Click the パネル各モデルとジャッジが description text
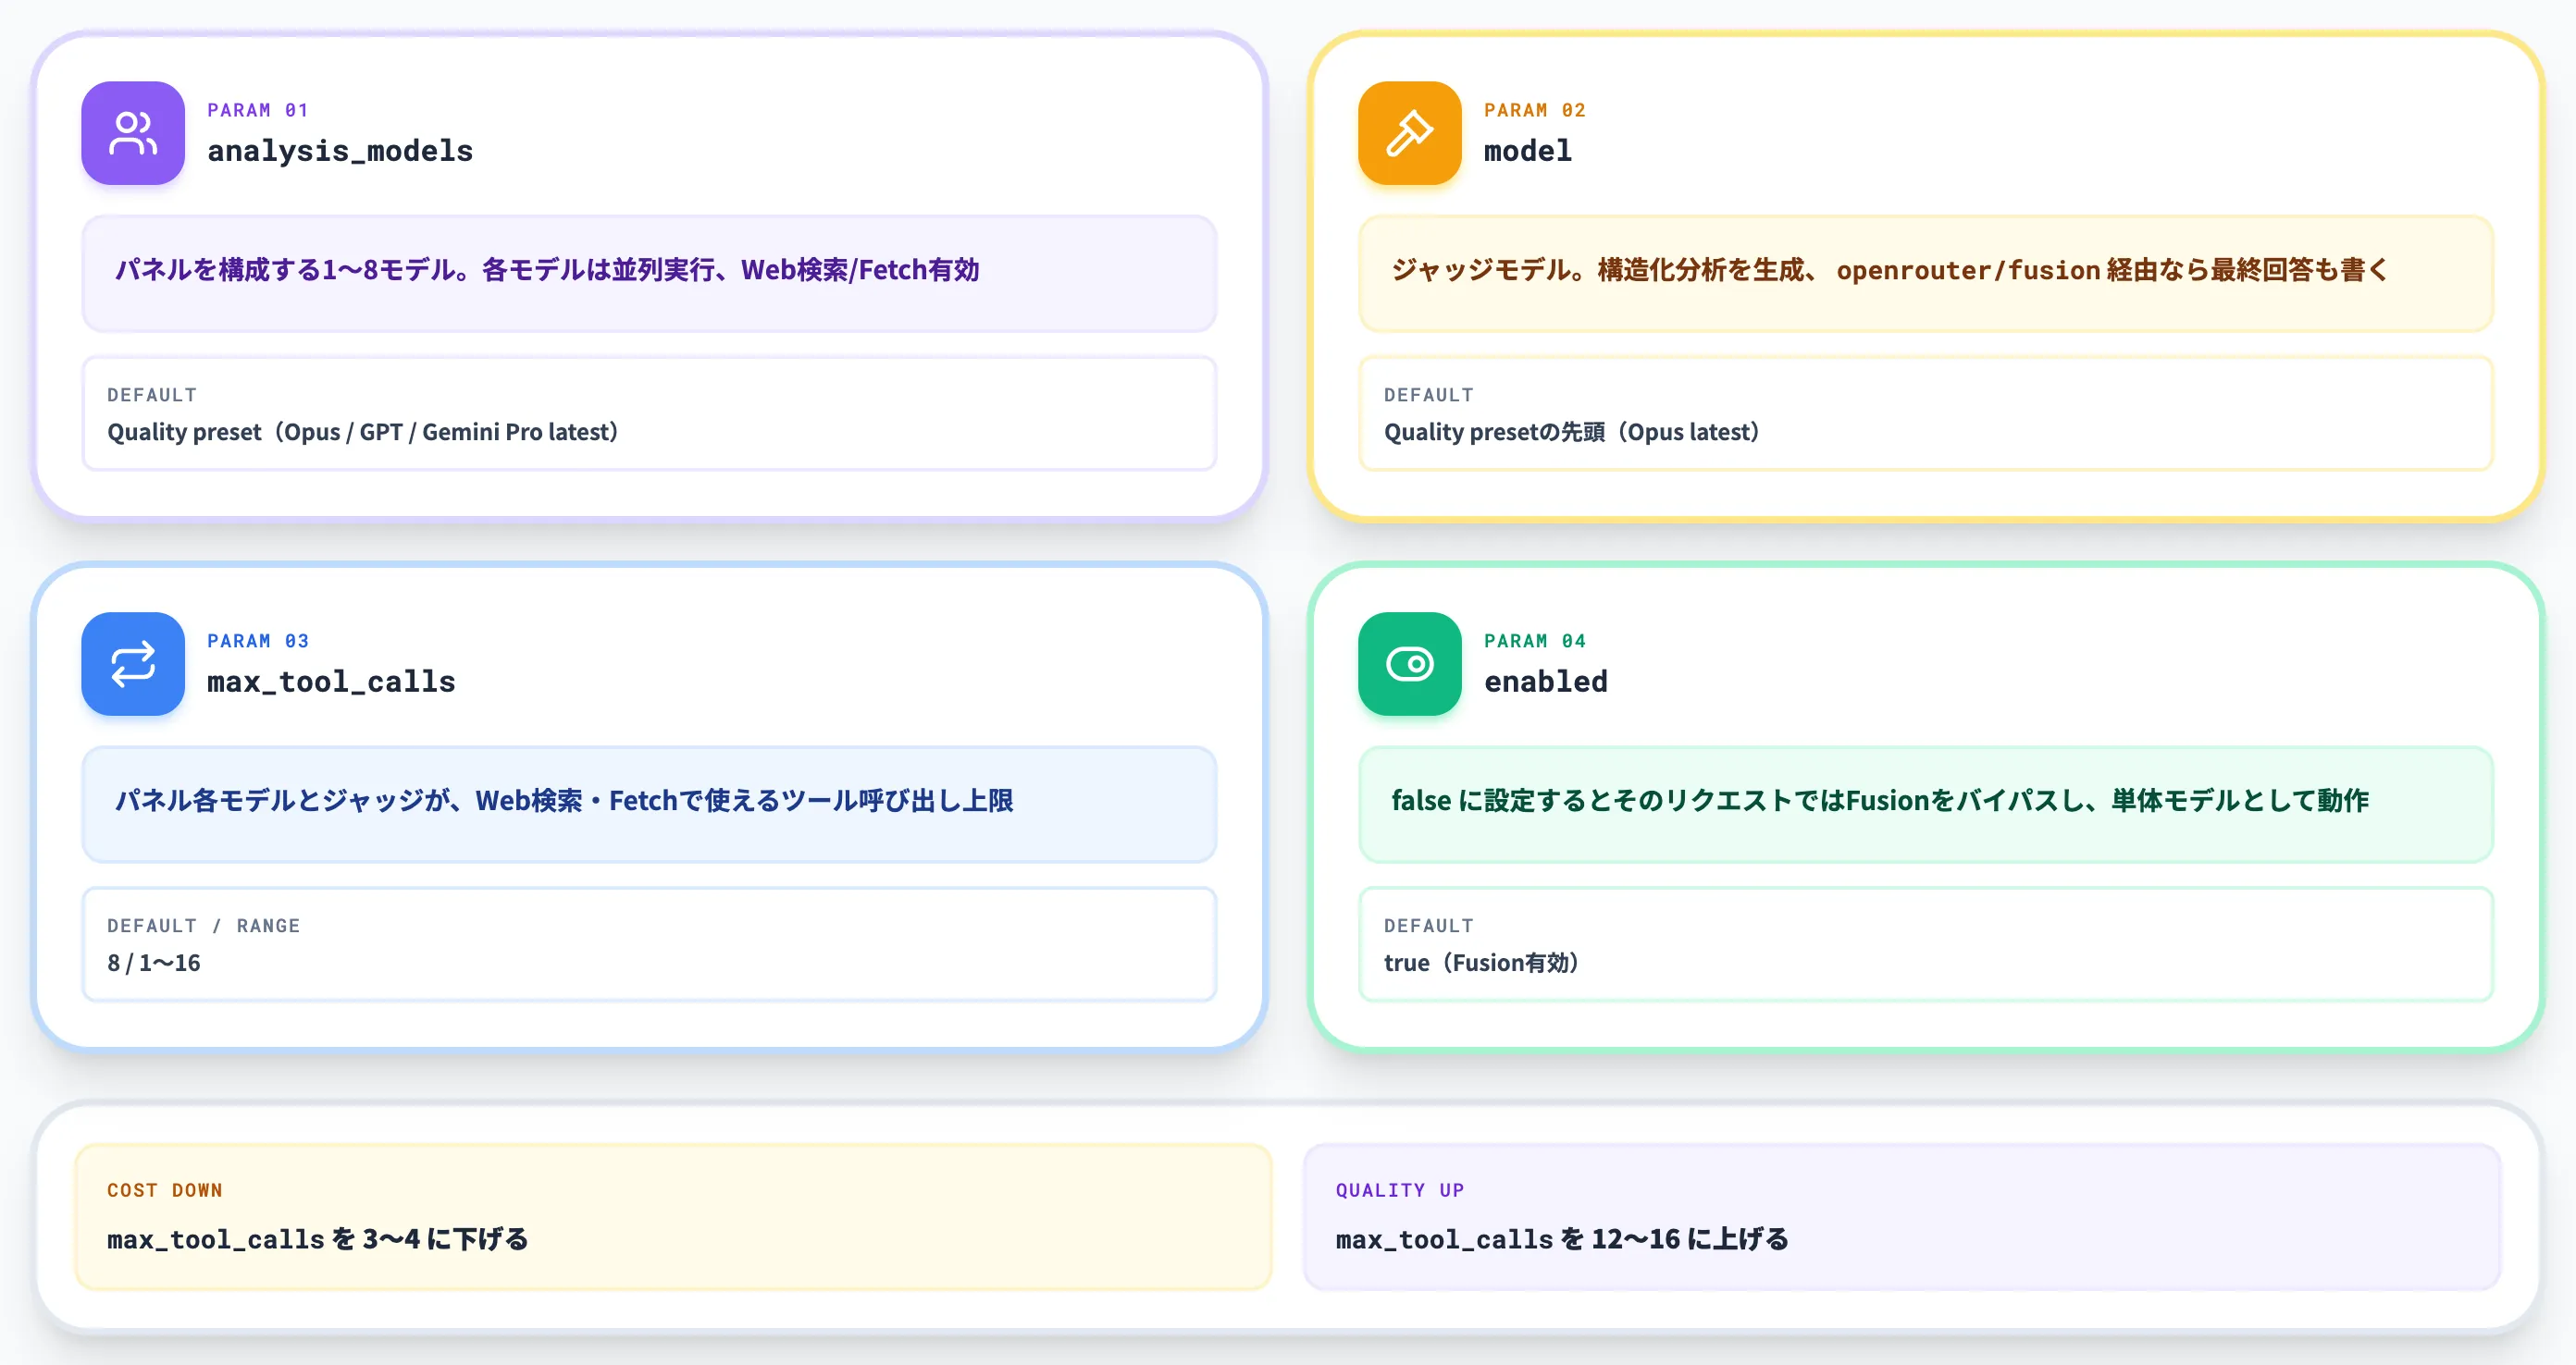2576x1365 pixels. point(564,801)
